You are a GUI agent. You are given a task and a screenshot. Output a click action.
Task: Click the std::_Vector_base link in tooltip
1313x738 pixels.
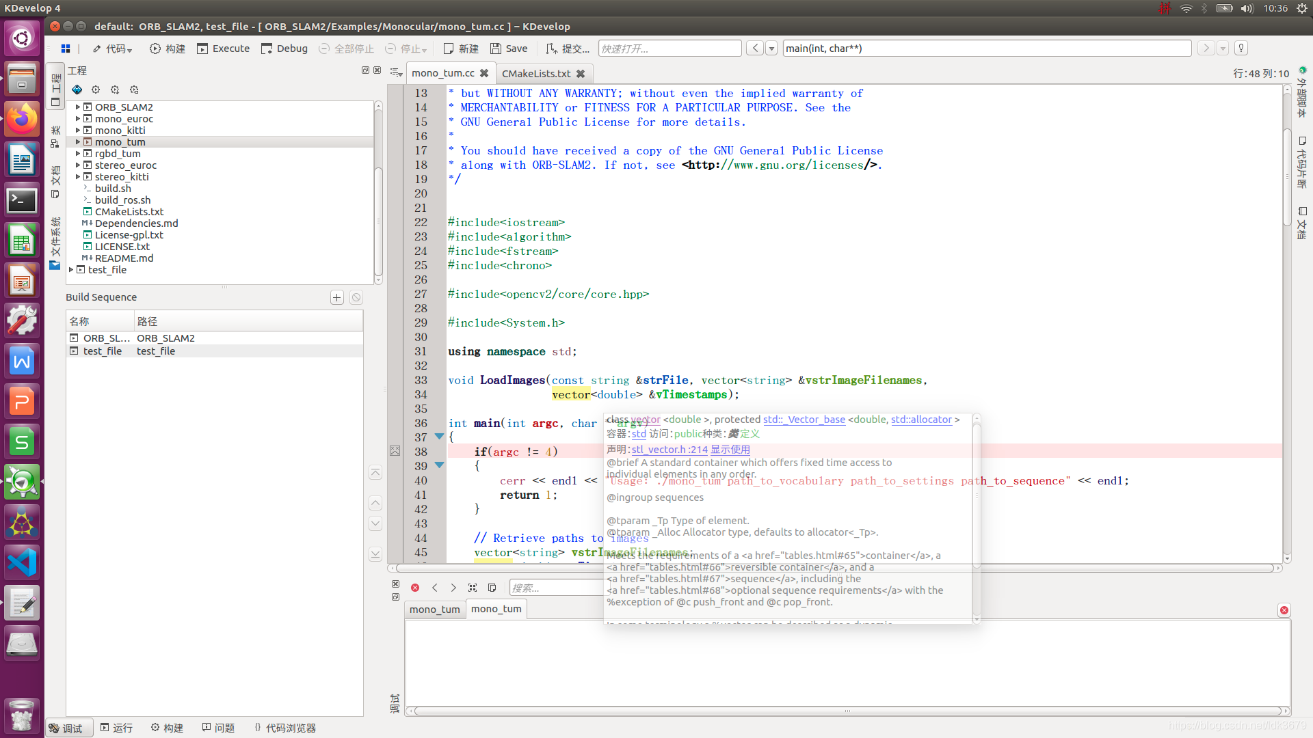pos(804,420)
